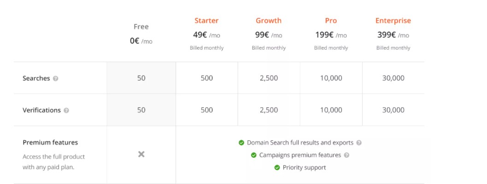
Task: Click the Enterprise 30,000 verifications cell
Action: tap(393, 110)
